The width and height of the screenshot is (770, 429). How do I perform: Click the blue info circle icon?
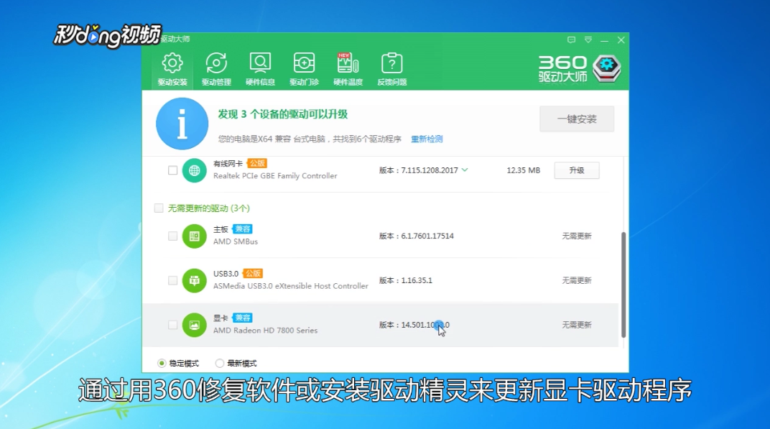(x=182, y=124)
